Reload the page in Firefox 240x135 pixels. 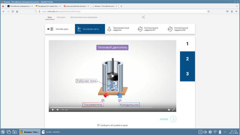pyautogui.click(x=13, y=11)
